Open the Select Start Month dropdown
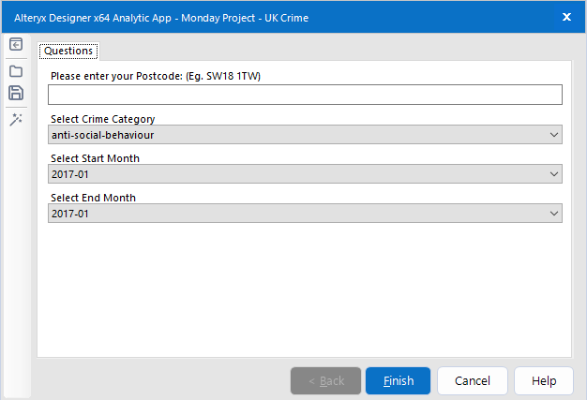This screenshot has width=587, height=400. [x=305, y=174]
